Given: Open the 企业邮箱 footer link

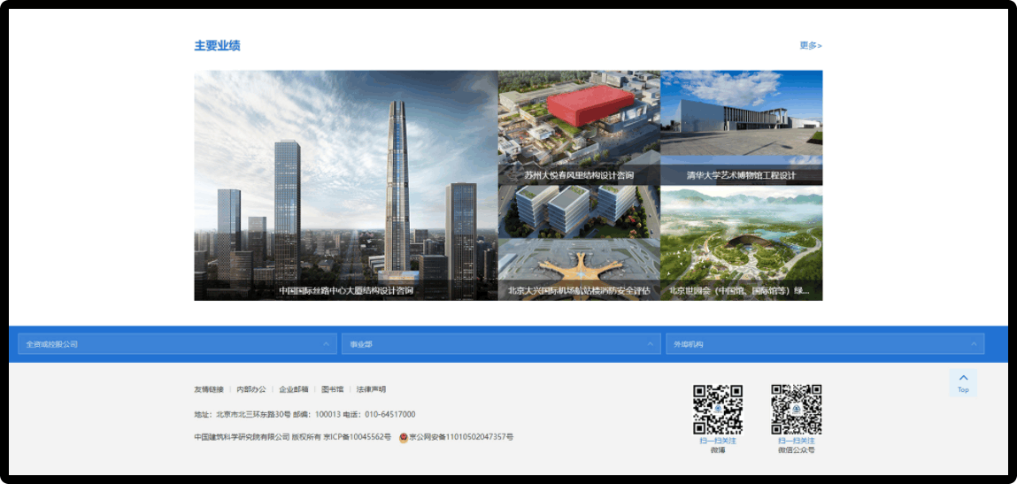Looking at the screenshot, I should click(x=294, y=389).
